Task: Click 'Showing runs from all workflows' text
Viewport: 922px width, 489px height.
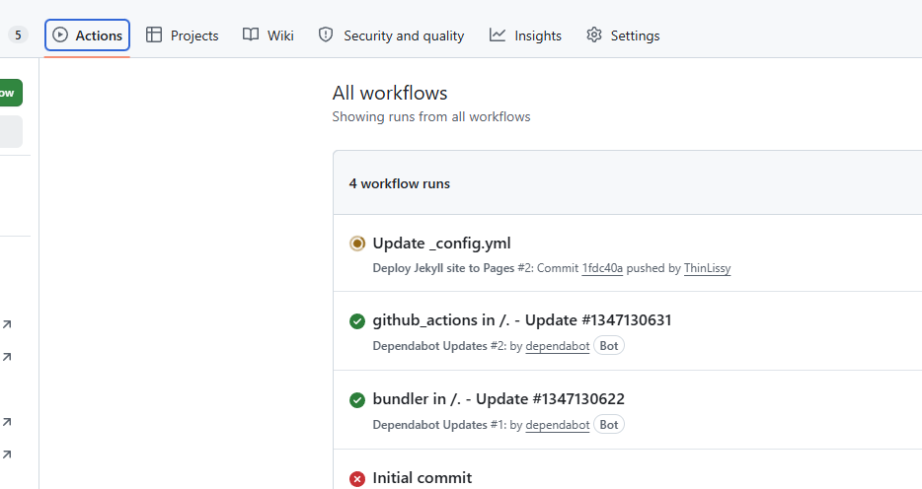Action: point(431,116)
